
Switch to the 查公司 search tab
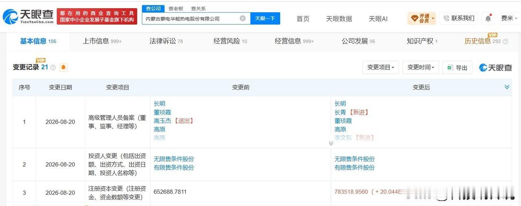coord(153,9)
